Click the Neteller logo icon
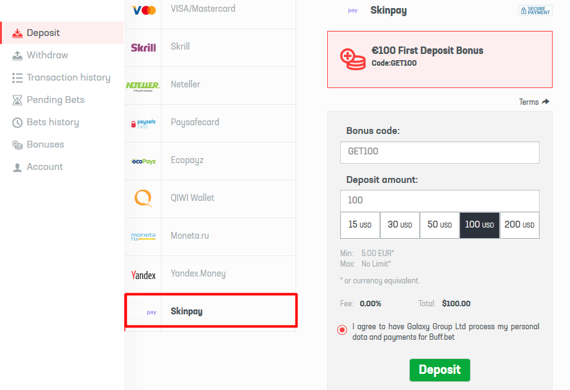The height and width of the screenshot is (390, 570). 143,86
